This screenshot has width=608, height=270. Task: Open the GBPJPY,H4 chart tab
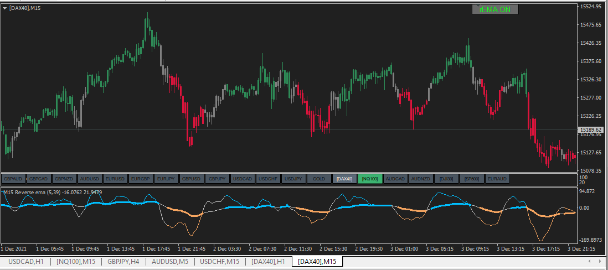click(x=123, y=262)
